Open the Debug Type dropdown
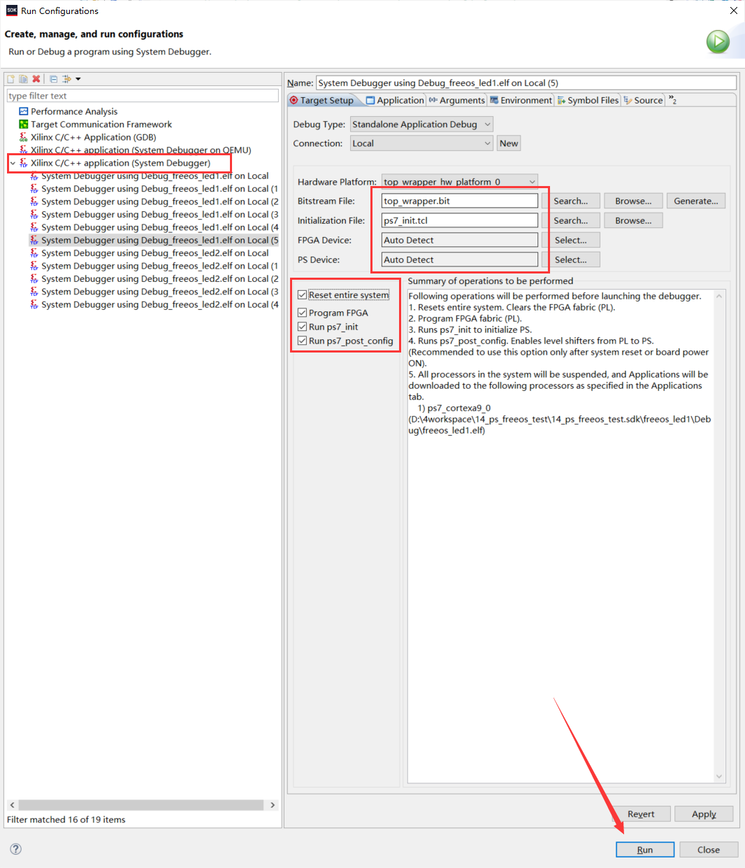 tap(421, 124)
